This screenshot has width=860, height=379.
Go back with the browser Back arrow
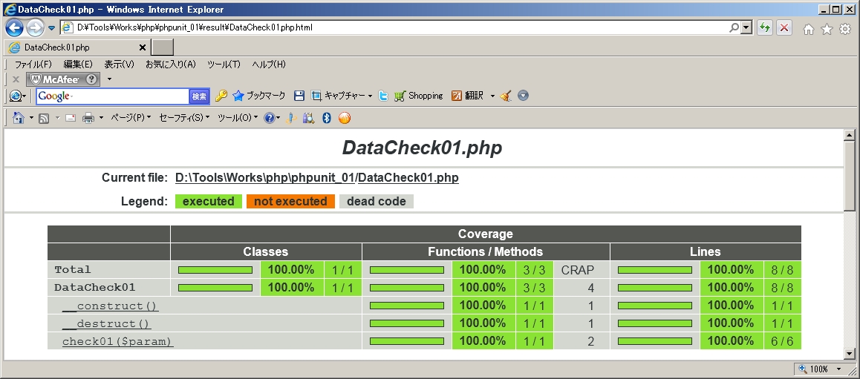coord(15,27)
